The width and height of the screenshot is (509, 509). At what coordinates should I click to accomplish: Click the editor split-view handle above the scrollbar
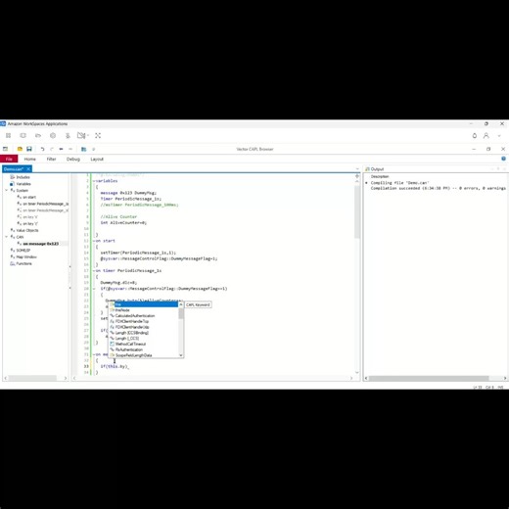tap(357, 176)
